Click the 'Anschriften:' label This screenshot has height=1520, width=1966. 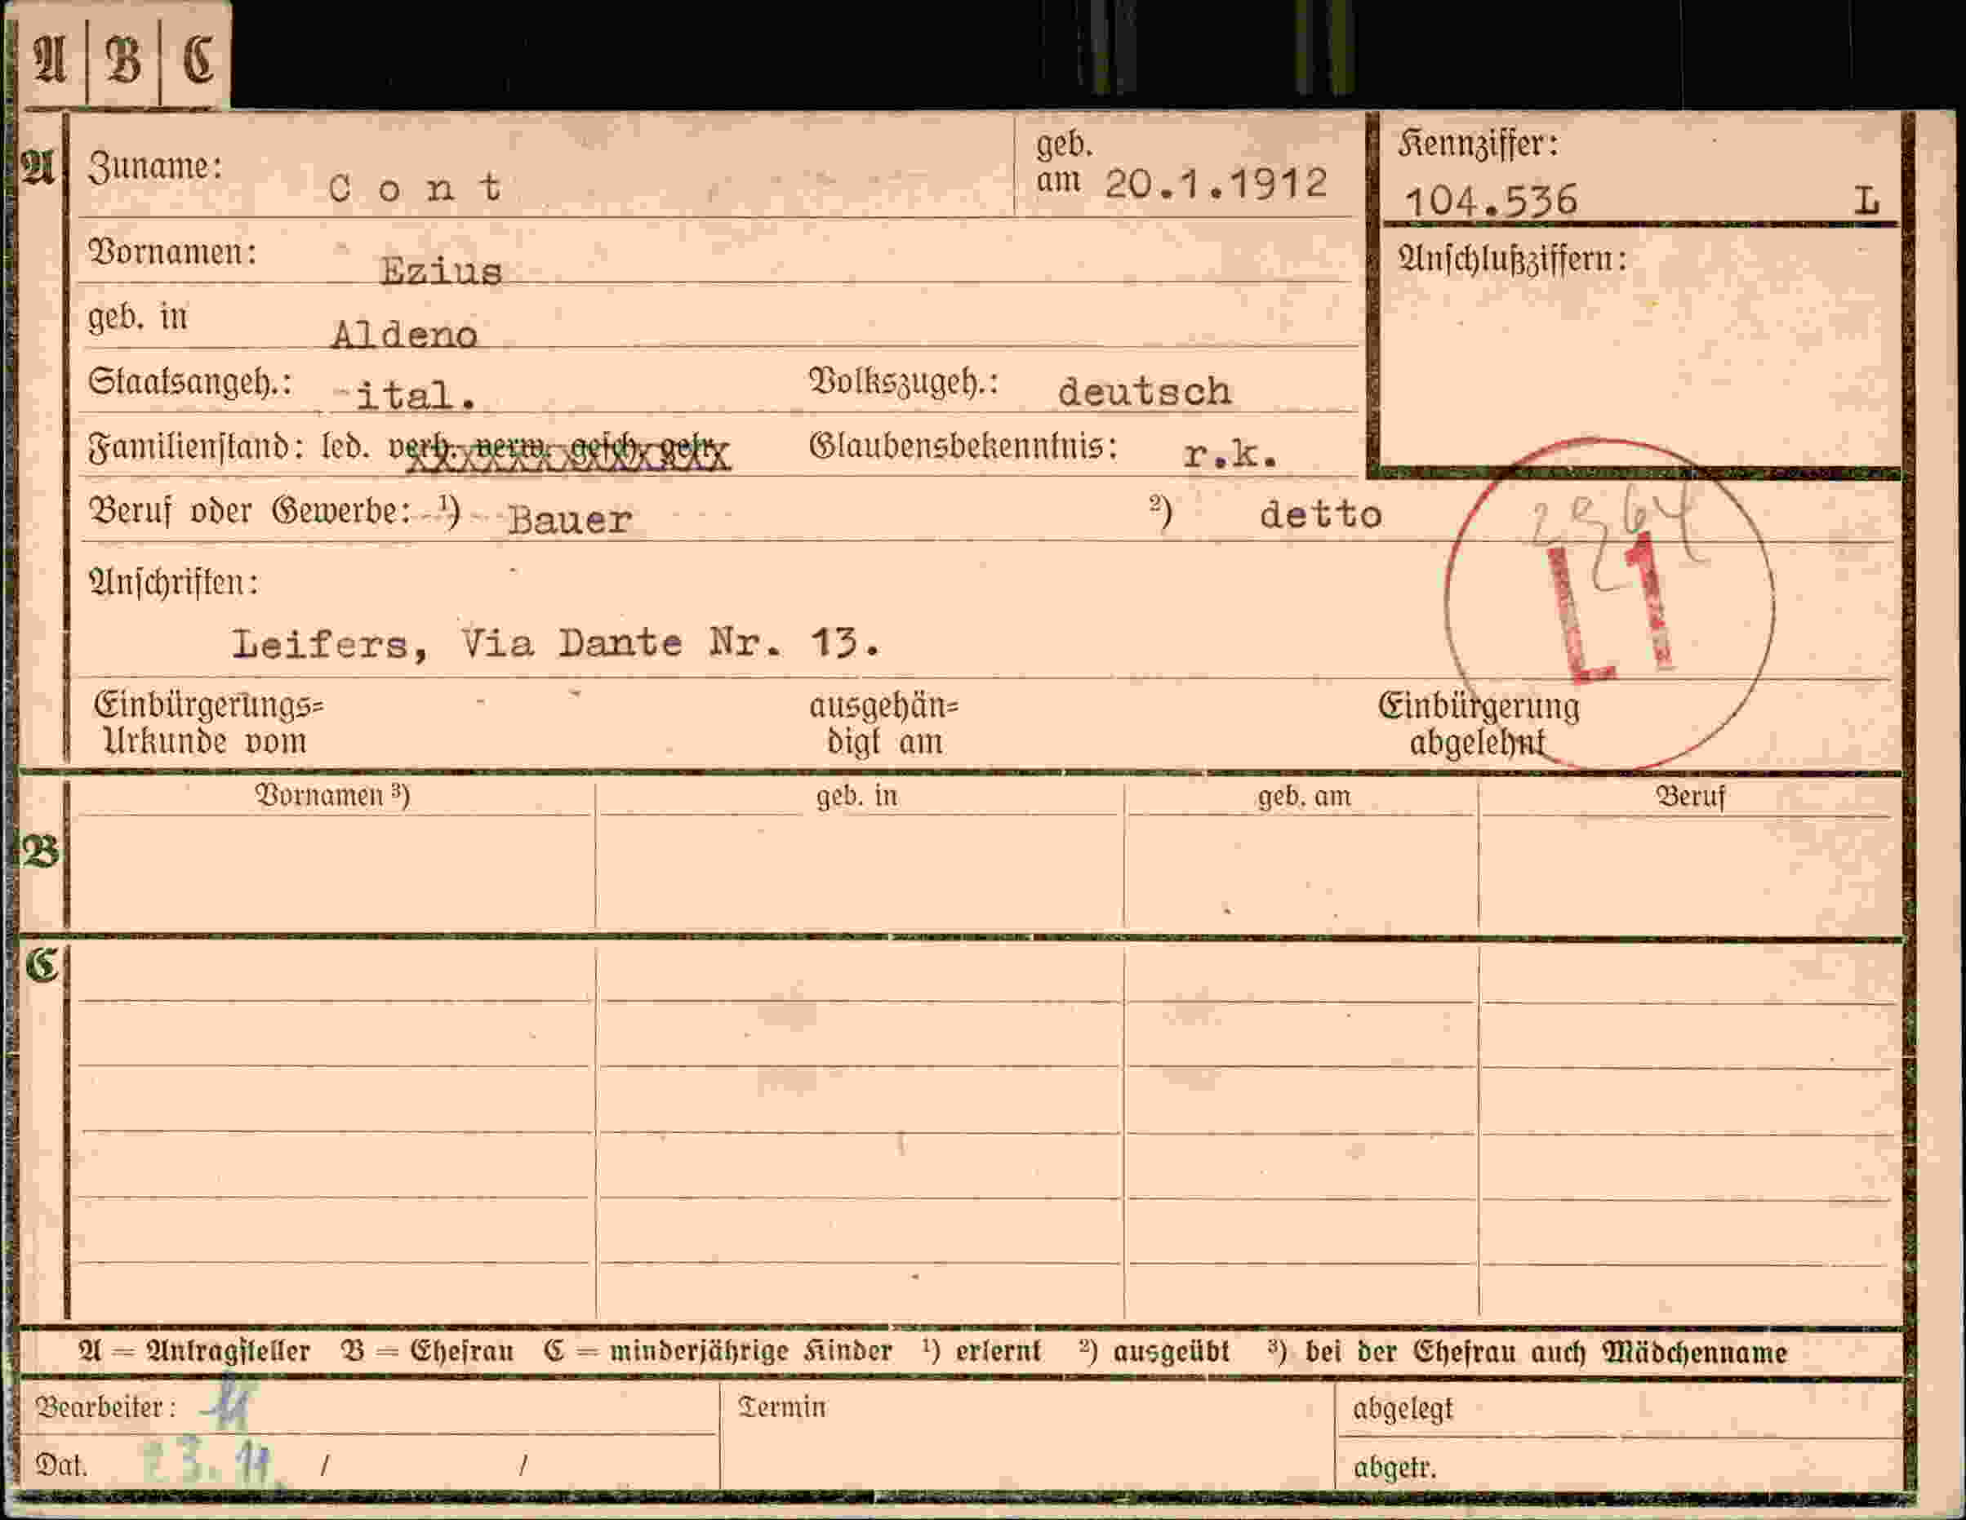click(x=173, y=582)
